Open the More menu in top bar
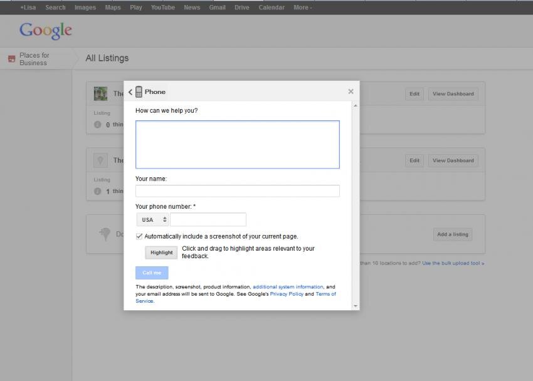The height and width of the screenshot is (381, 533). point(302,8)
